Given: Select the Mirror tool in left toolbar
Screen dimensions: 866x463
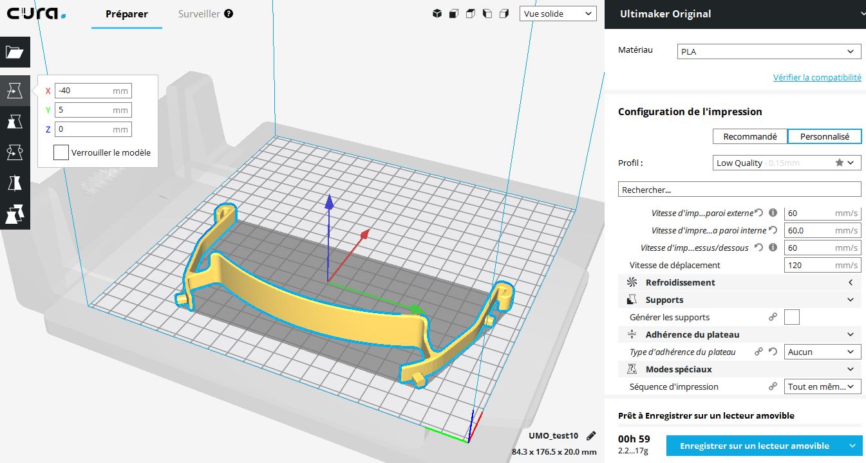Looking at the screenshot, I should pyautogui.click(x=15, y=183).
